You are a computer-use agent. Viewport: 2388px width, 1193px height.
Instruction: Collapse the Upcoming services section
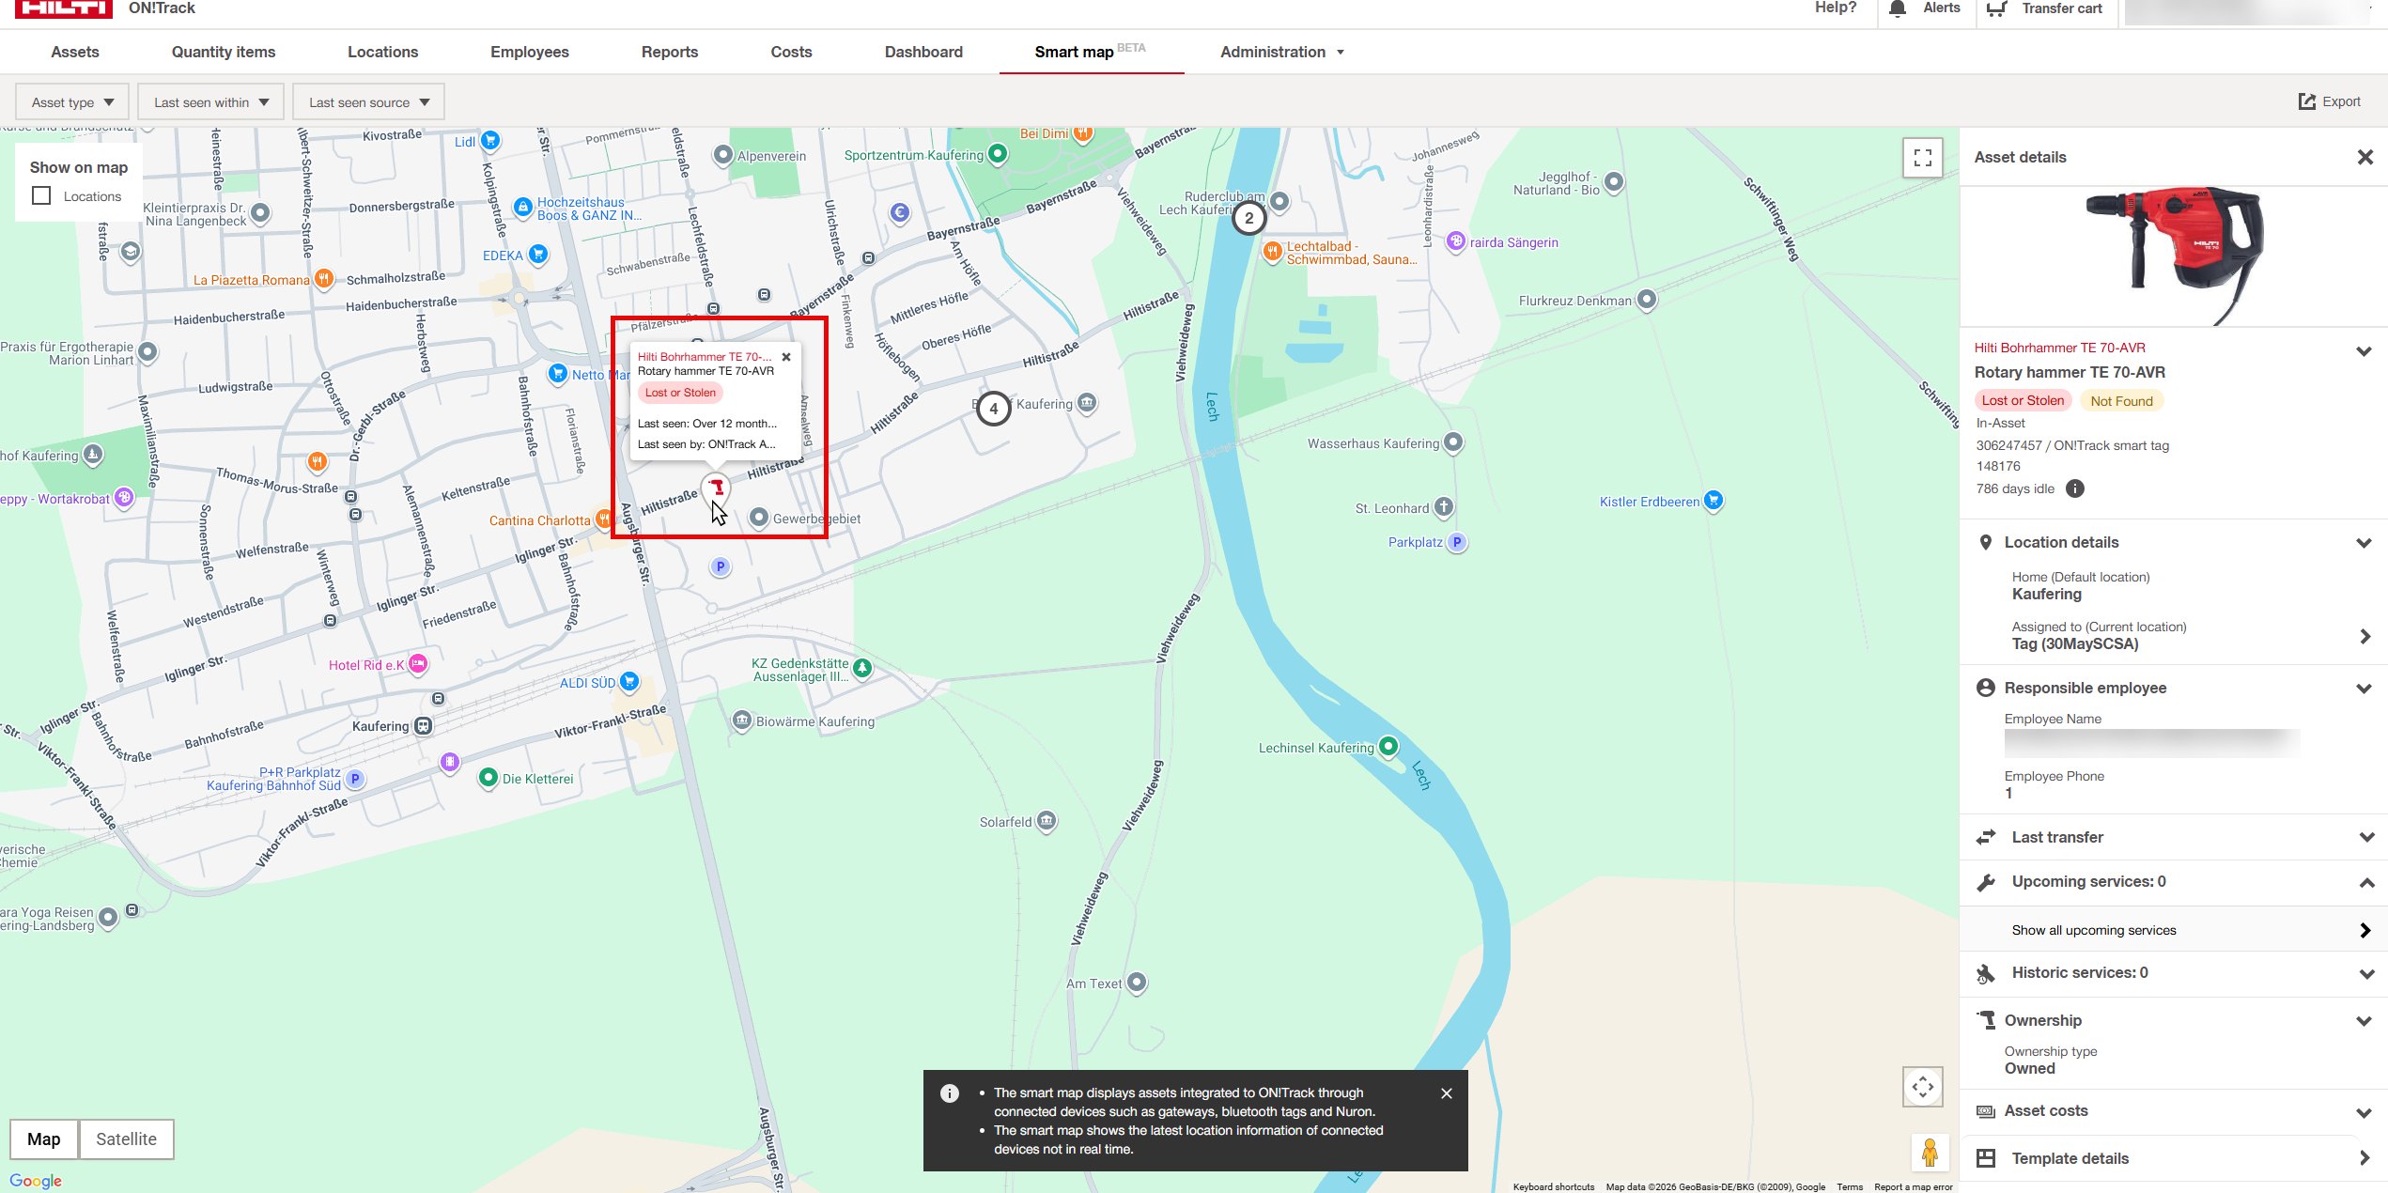[2365, 882]
